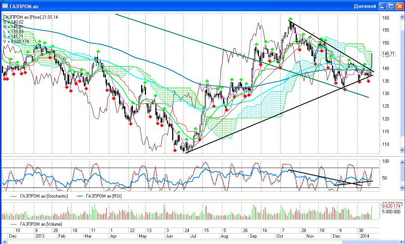Viewport: 405px width, 244px height.
Task: Click the 160 price axis label
Action: 386,18
